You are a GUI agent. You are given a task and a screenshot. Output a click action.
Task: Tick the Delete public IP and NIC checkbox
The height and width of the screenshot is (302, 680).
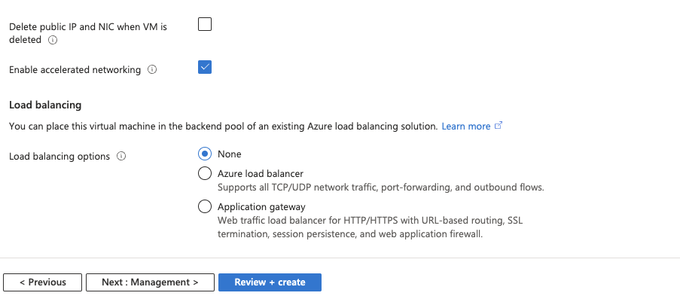(x=205, y=24)
